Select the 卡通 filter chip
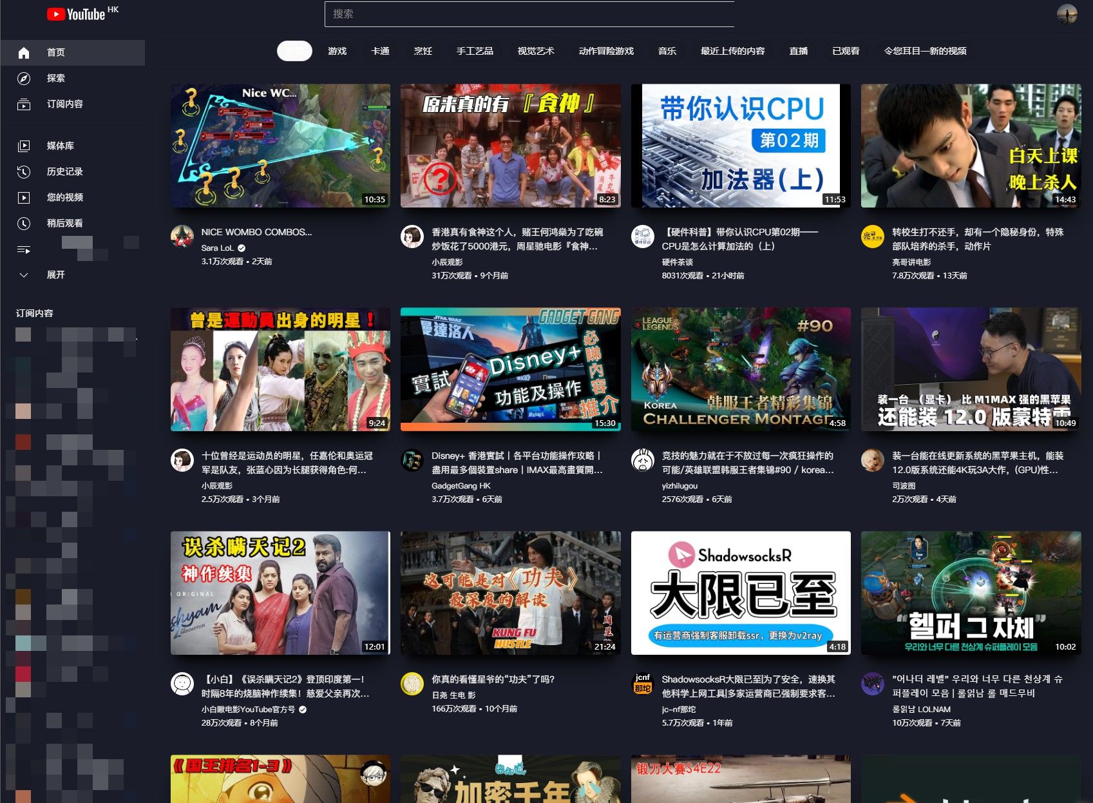This screenshot has height=803, width=1093. click(380, 51)
